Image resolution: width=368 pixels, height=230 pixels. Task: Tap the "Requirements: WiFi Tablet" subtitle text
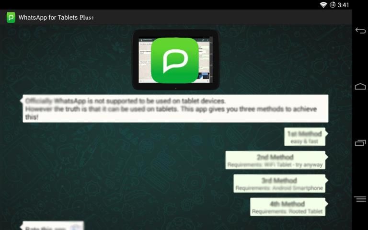(x=276, y=165)
